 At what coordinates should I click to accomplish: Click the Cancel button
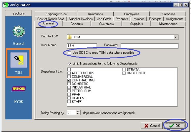point(152,126)
